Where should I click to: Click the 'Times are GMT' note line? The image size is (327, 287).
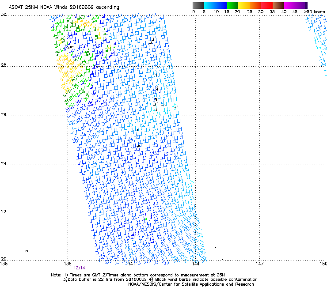coord(138,275)
